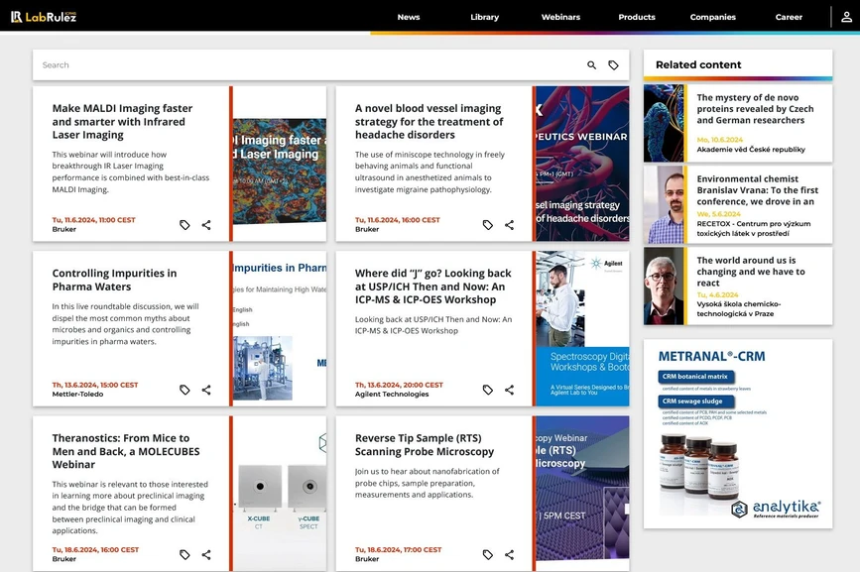
Task: Click 'Th, 13.6.2024, 15:00 CEST' date
Action: tap(95, 385)
